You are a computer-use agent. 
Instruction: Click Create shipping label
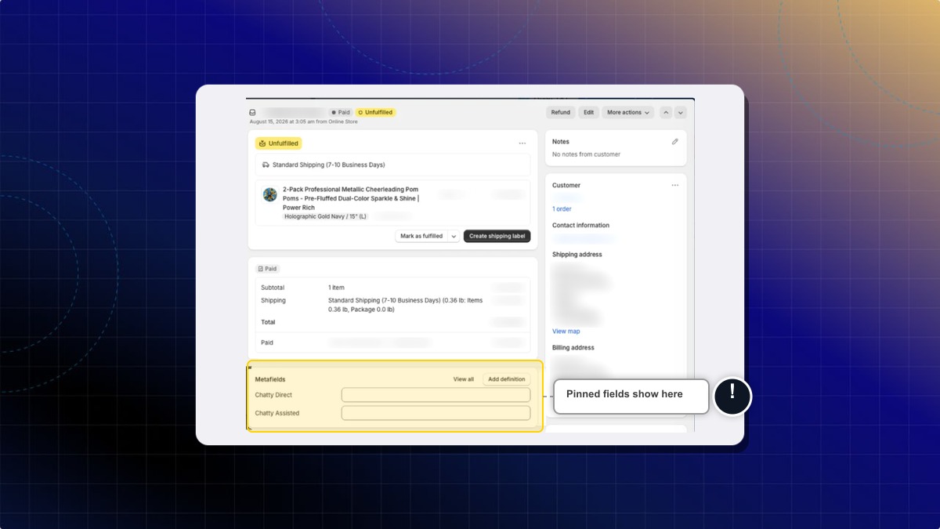tap(497, 236)
